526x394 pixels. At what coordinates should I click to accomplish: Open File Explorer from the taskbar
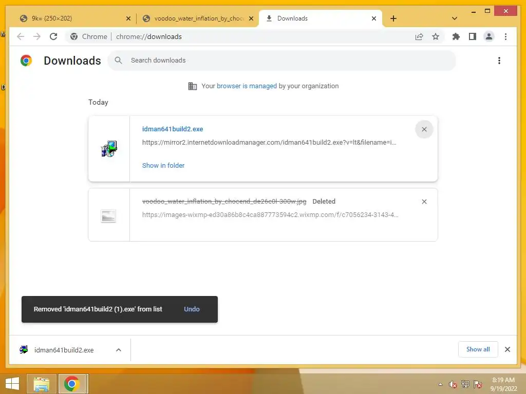pyautogui.click(x=42, y=384)
